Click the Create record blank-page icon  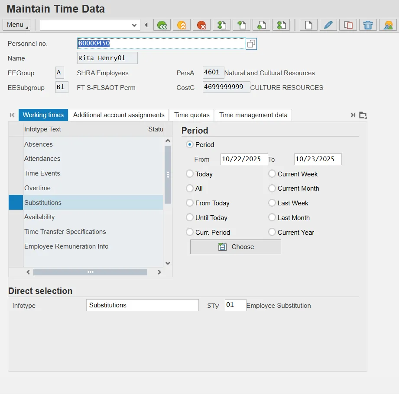[x=308, y=25]
